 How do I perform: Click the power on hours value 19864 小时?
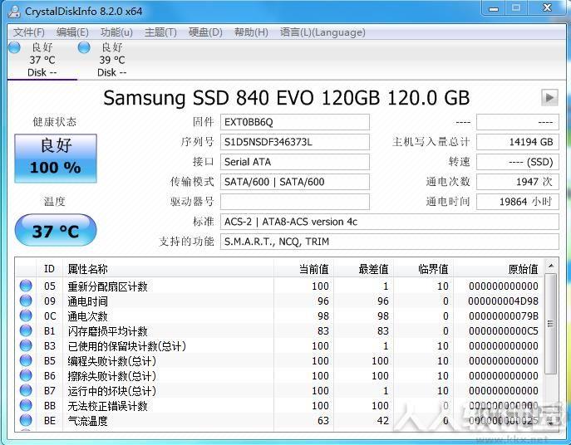(518, 202)
